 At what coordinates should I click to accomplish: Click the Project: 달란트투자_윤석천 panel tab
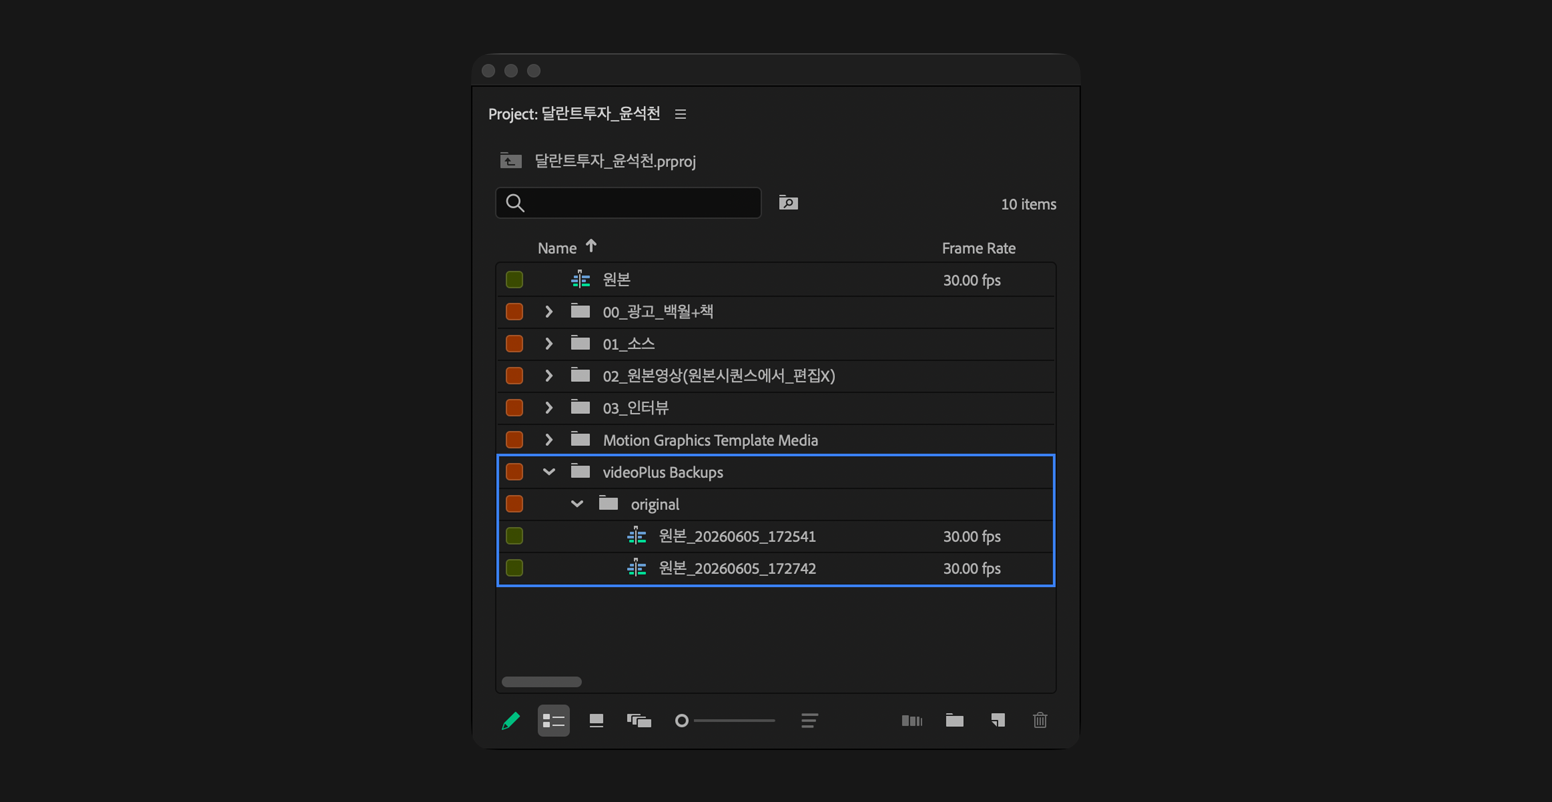(574, 113)
